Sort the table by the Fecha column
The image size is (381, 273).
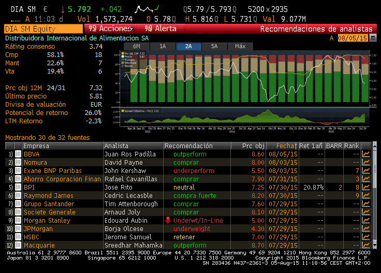click(x=285, y=146)
